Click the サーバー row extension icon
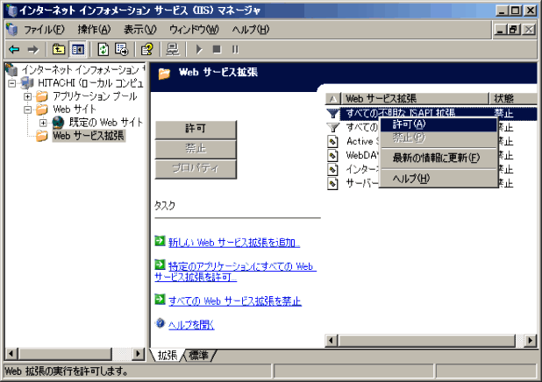This screenshot has width=542, height=382. click(x=332, y=183)
